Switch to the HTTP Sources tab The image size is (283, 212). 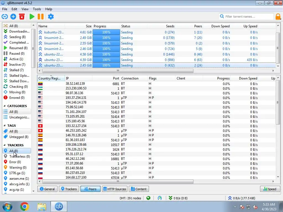(115, 189)
